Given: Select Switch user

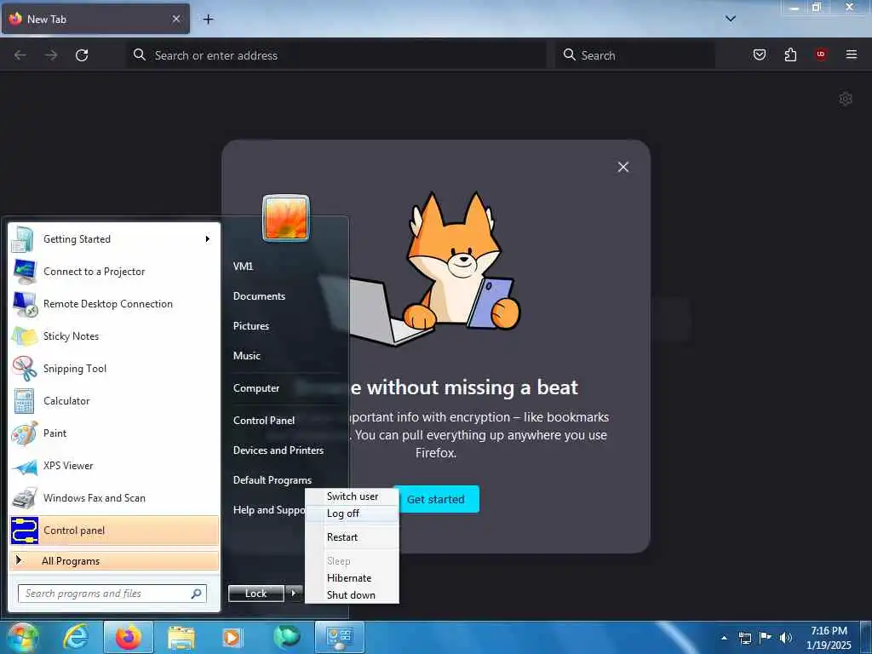Looking at the screenshot, I should point(352,496).
